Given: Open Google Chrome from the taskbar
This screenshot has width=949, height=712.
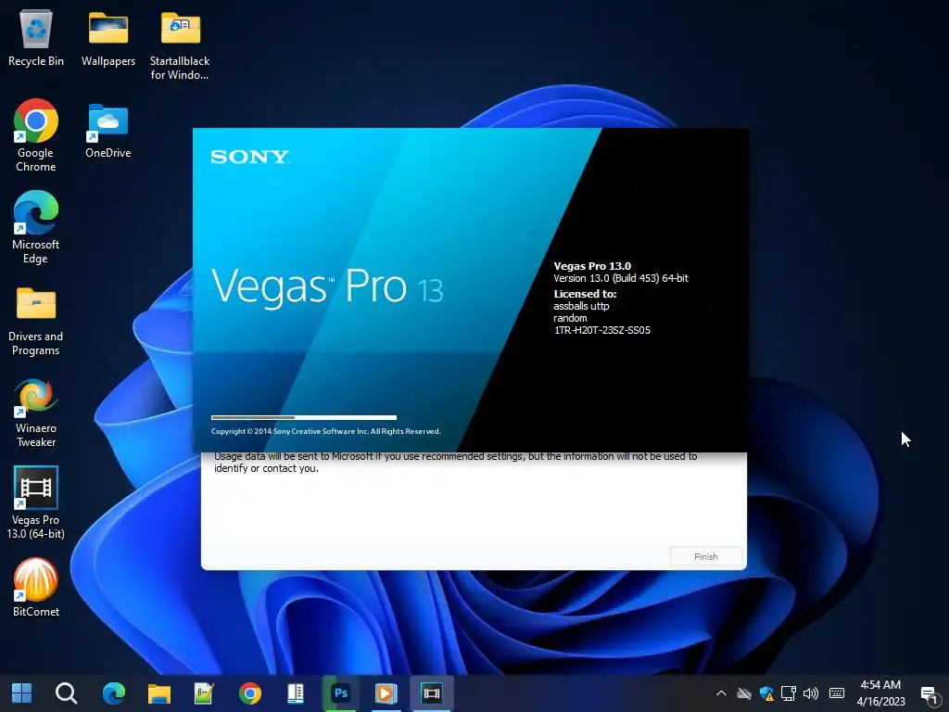Looking at the screenshot, I should pyautogui.click(x=250, y=693).
